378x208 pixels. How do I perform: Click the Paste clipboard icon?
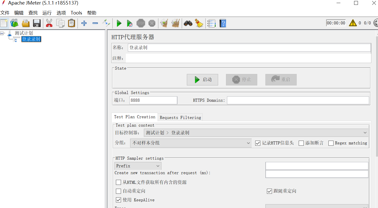[x=72, y=23]
